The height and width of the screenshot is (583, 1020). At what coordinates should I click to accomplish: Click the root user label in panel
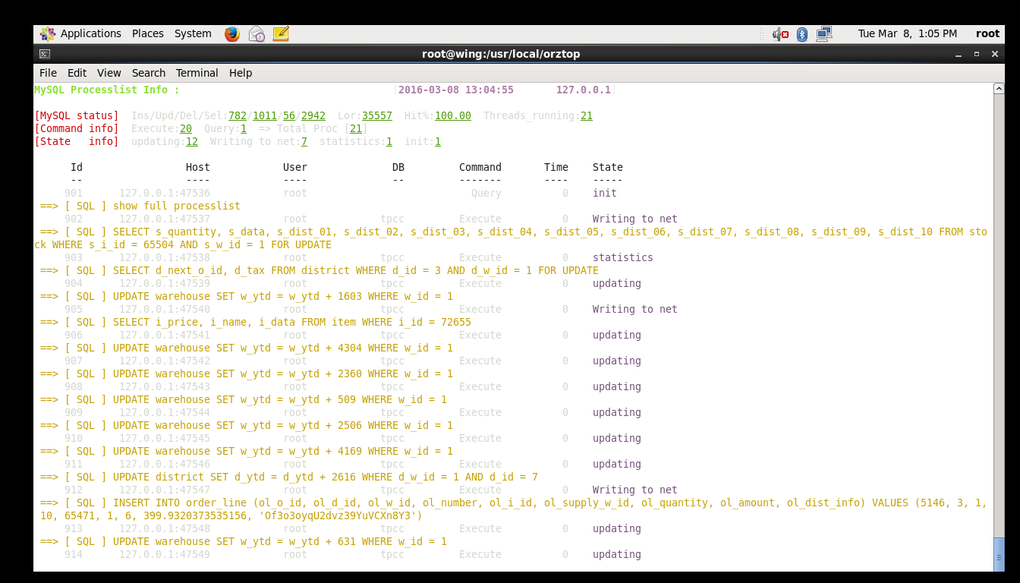click(988, 33)
